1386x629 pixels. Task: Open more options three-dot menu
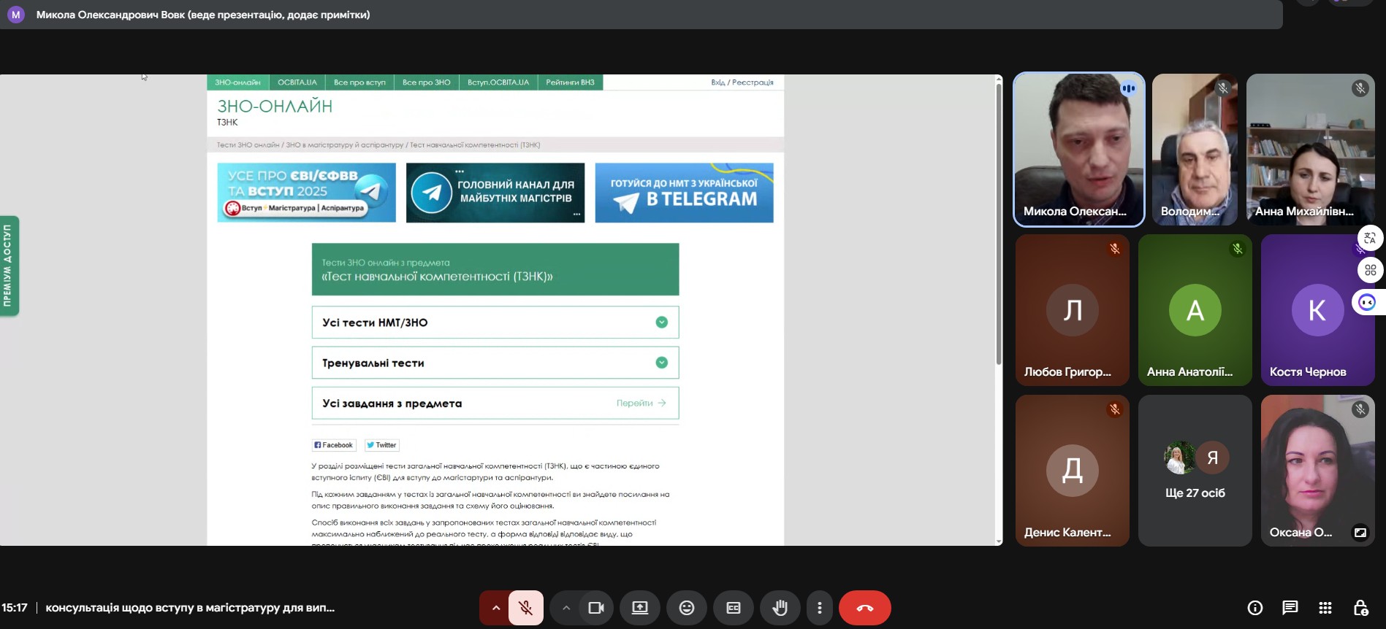[x=820, y=608]
